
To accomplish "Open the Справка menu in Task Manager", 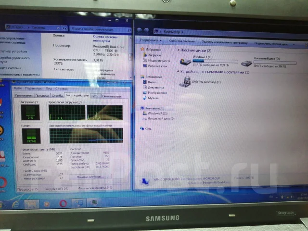I will 61,89.
